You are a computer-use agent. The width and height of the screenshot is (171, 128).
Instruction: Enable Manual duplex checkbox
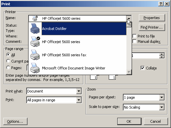point(134,41)
